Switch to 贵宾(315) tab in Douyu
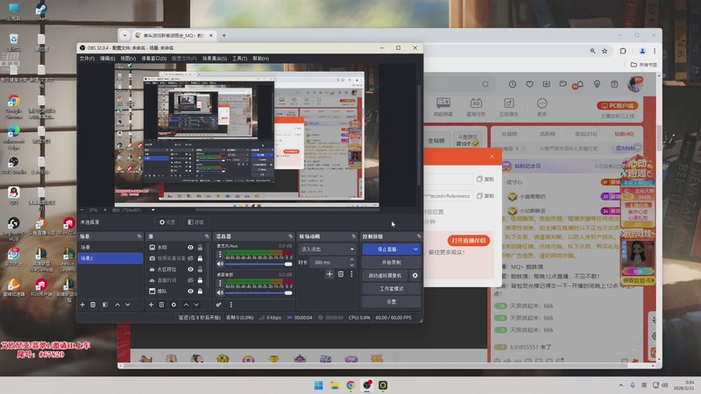This screenshot has height=394, width=701. [x=585, y=134]
